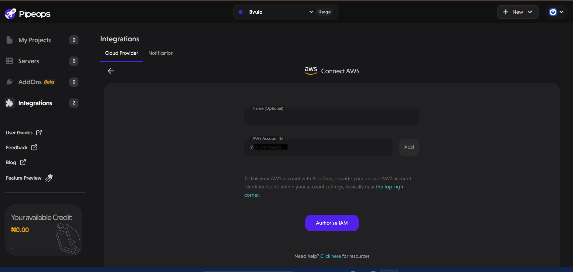Open 'Click here' help link
The height and width of the screenshot is (272, 573).
coord(330,256)
